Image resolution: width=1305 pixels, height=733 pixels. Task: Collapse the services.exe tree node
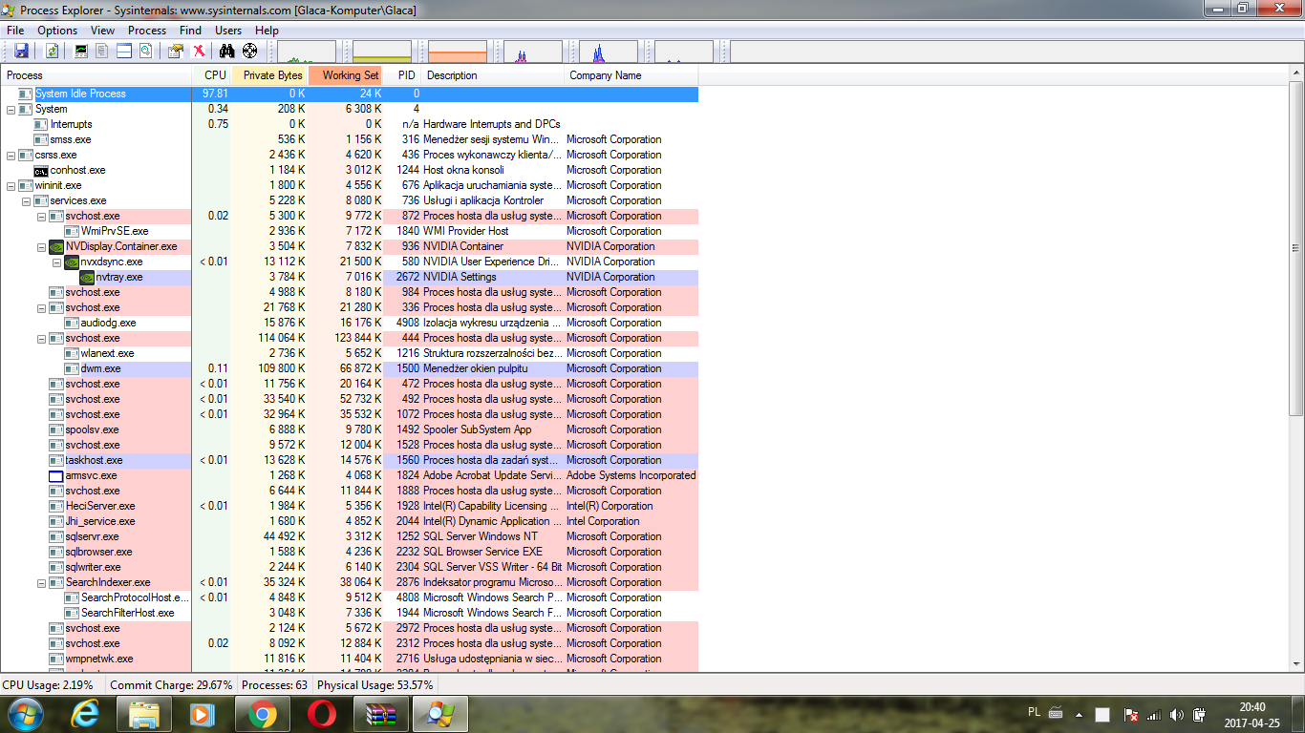[x=26, y=200]
